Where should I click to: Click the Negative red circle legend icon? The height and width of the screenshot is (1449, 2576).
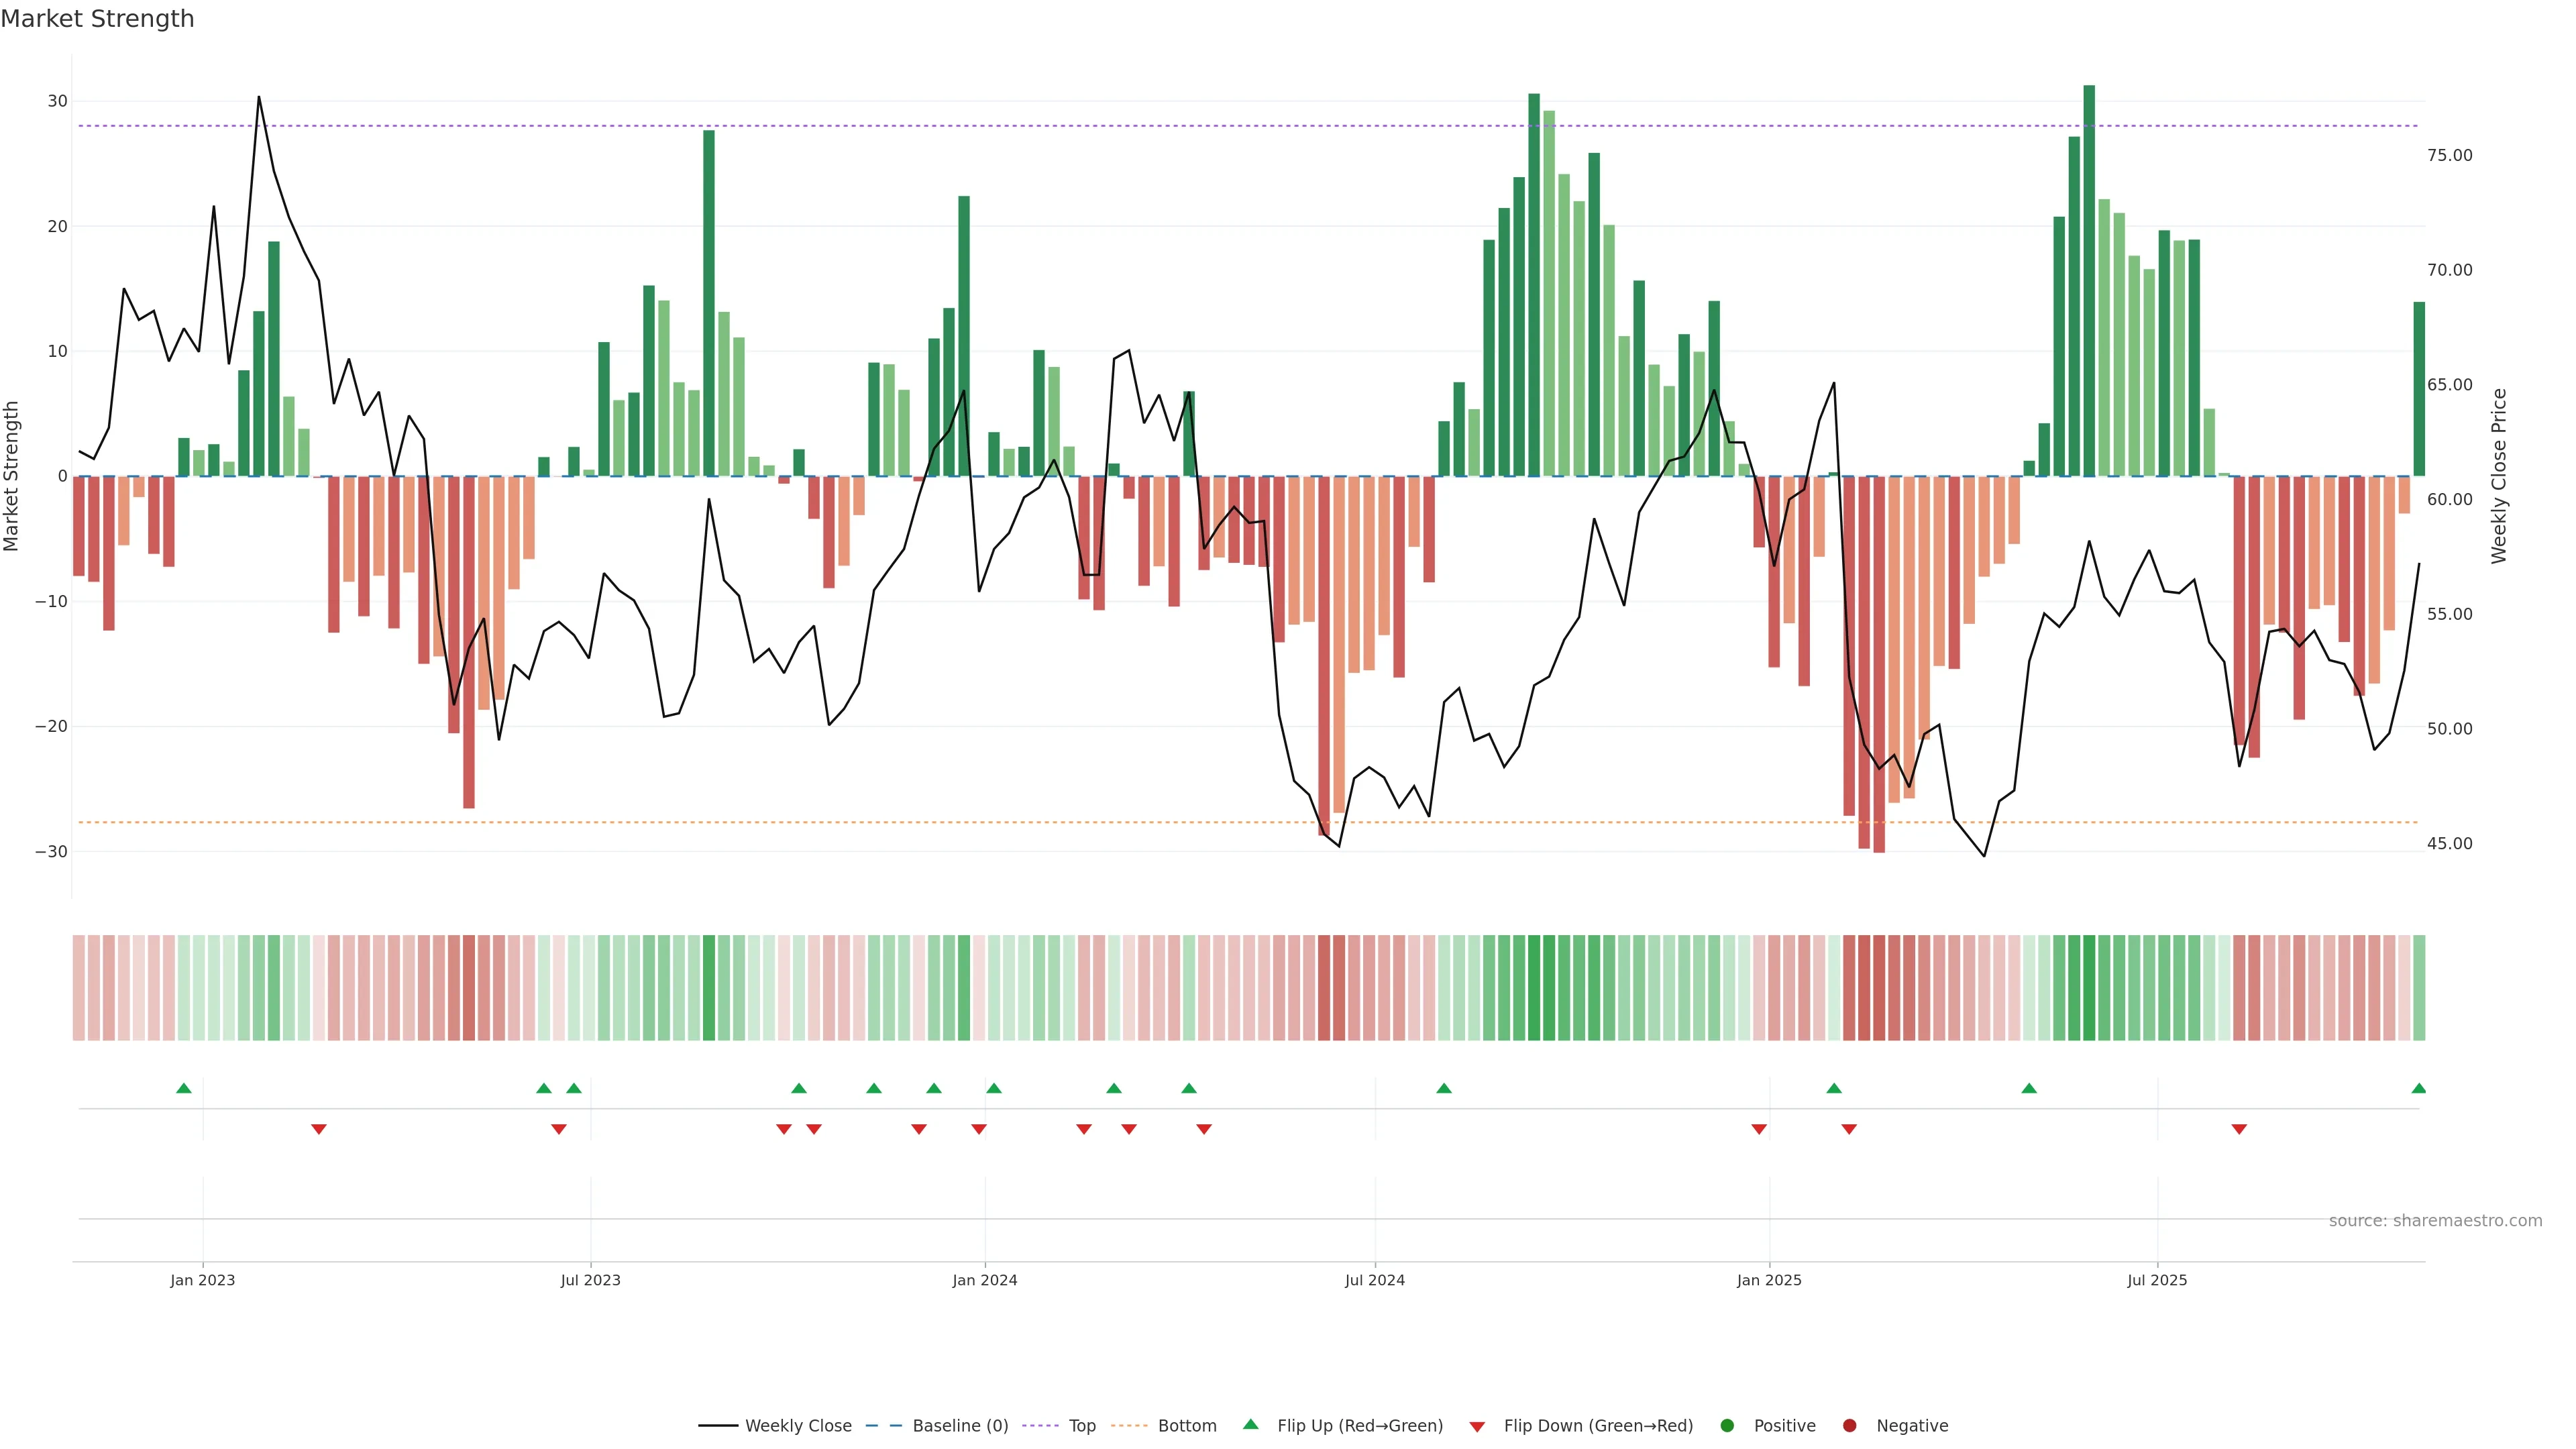click(1849, 1426)
